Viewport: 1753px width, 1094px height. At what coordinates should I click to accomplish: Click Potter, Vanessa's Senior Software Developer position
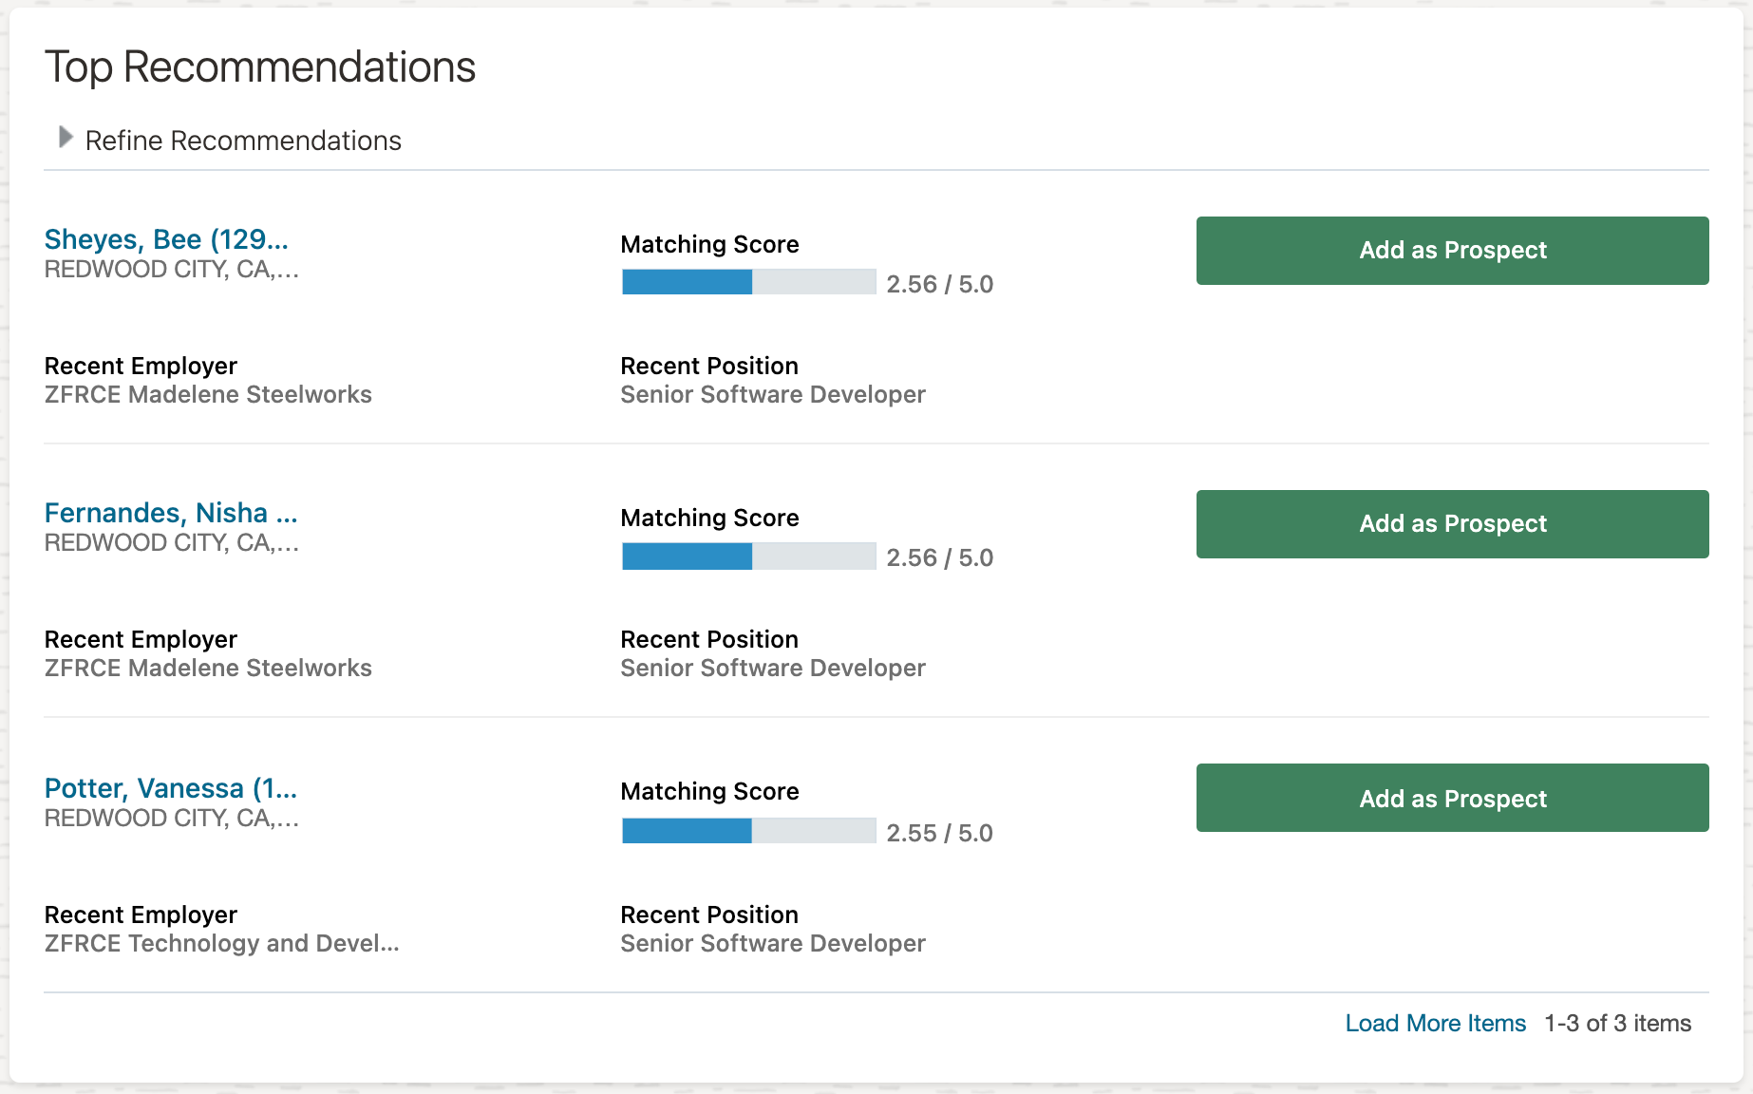pyautogui.click(x=772, y=943)
